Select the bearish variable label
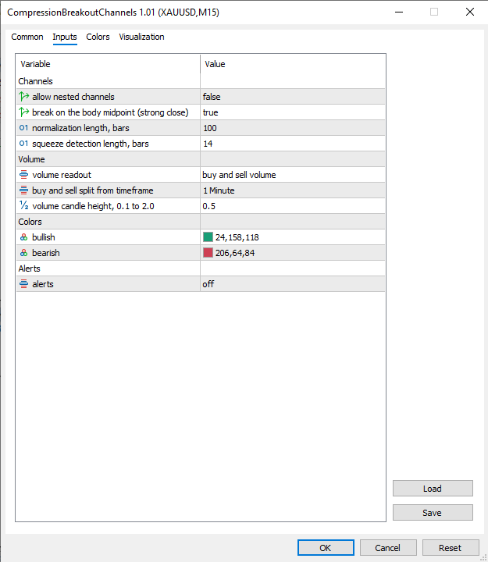The image size is (488, 562). coord(46,253)
